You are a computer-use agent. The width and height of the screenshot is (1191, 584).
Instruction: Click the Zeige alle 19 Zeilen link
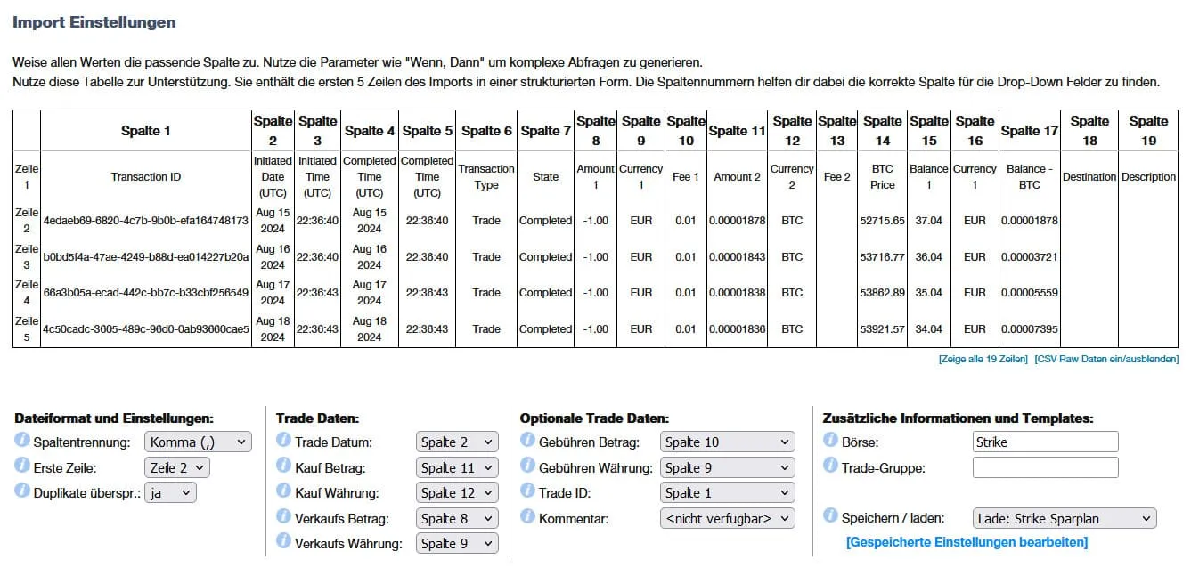pyautogui.click(x=983, y=359)
